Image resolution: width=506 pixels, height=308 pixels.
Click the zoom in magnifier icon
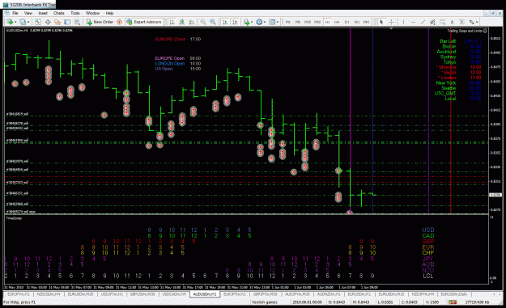[203, 22]
